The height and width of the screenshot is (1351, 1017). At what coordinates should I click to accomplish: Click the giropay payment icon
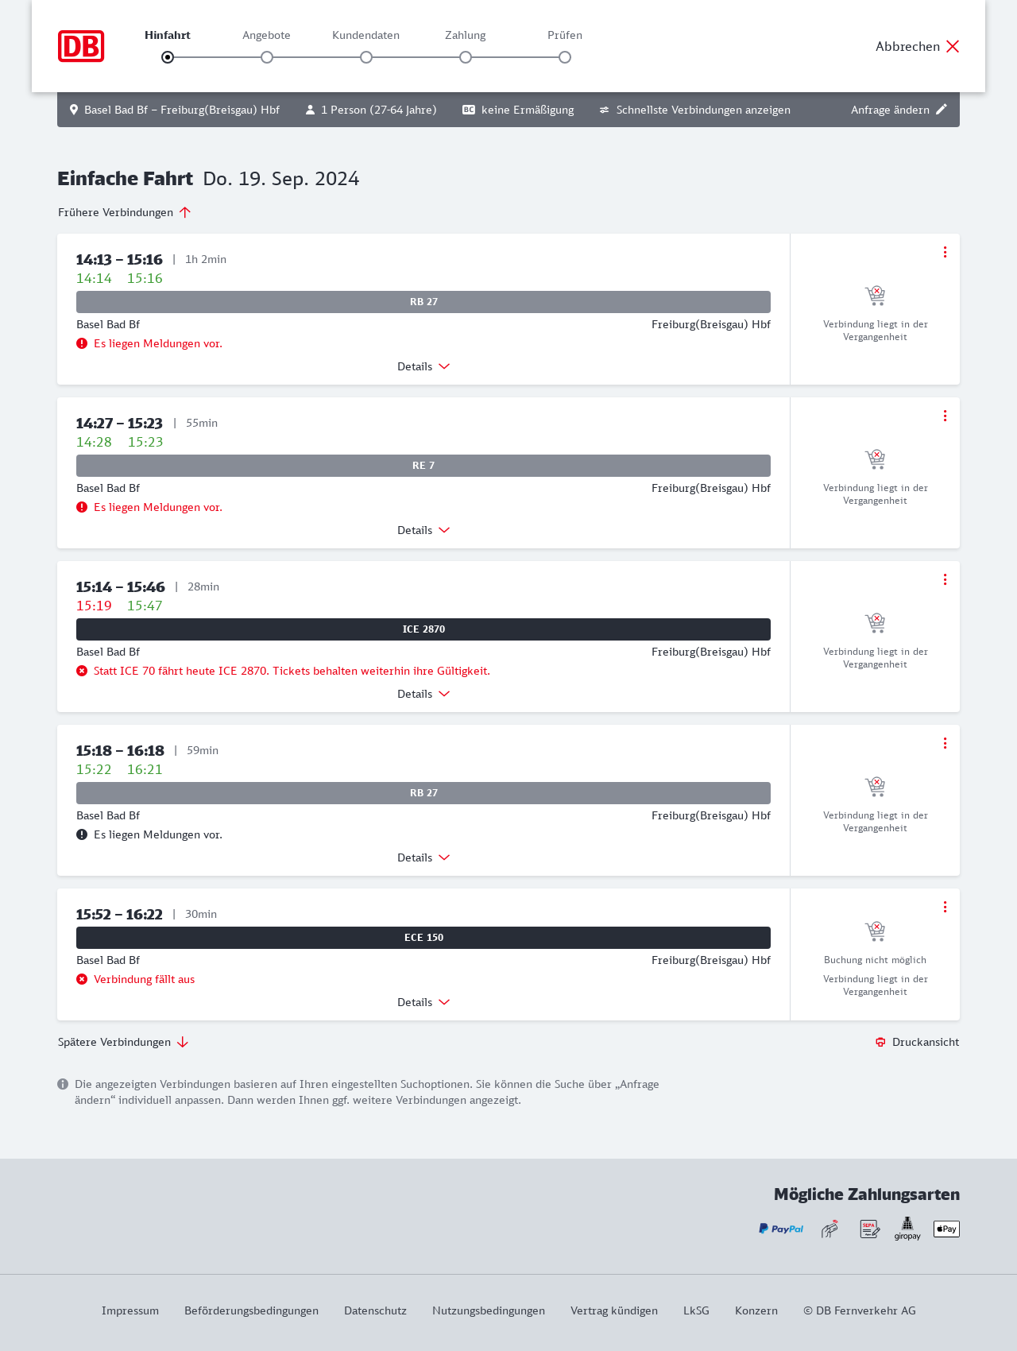[x=907, y=1229]
